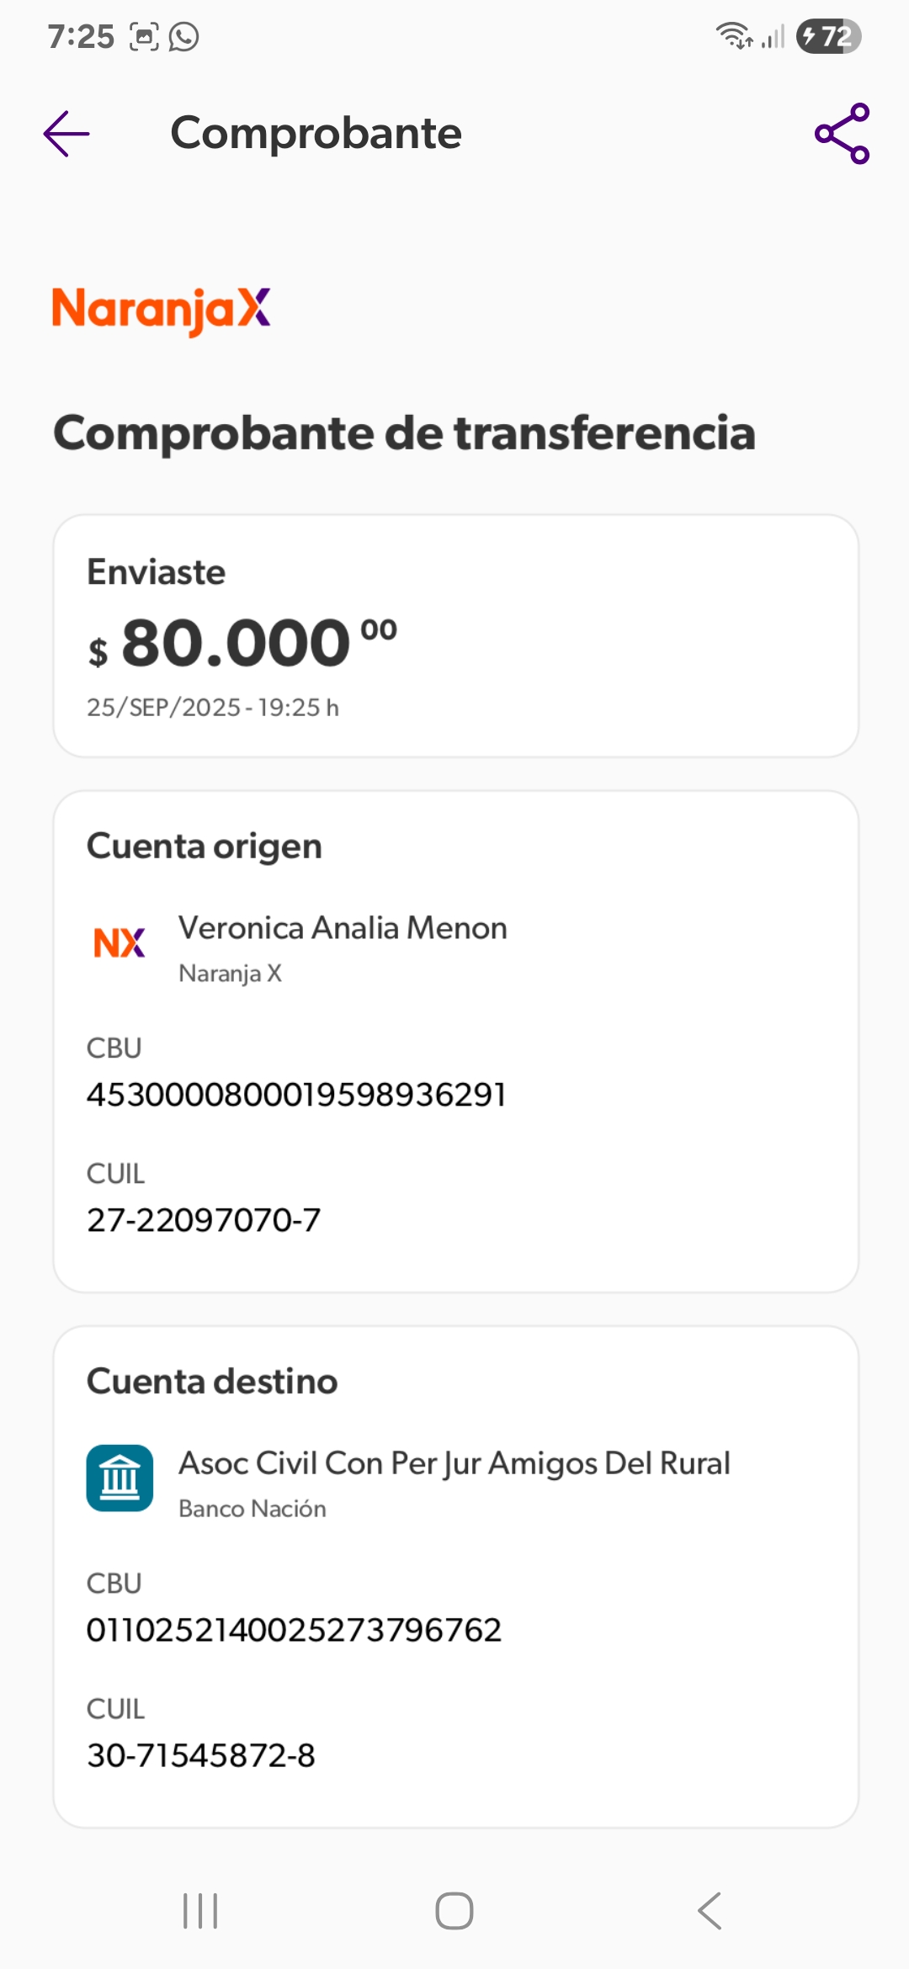The width and height of the screenshot is (909, 1969).
Task: Tap the share icon
Action: click(x=842, y=134)
